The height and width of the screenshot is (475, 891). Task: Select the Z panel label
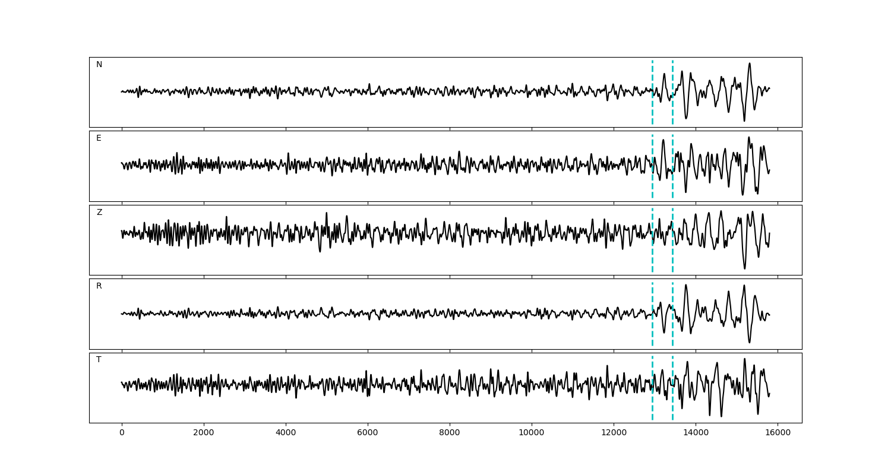[x=99, y=213]
